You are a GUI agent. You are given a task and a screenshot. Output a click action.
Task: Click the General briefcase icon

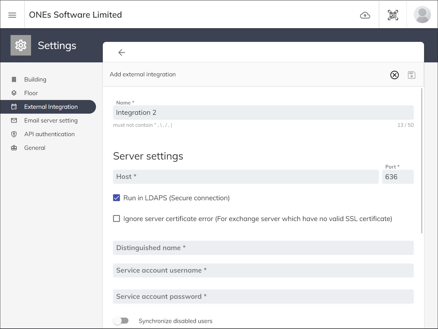click(x=14, y=148)
